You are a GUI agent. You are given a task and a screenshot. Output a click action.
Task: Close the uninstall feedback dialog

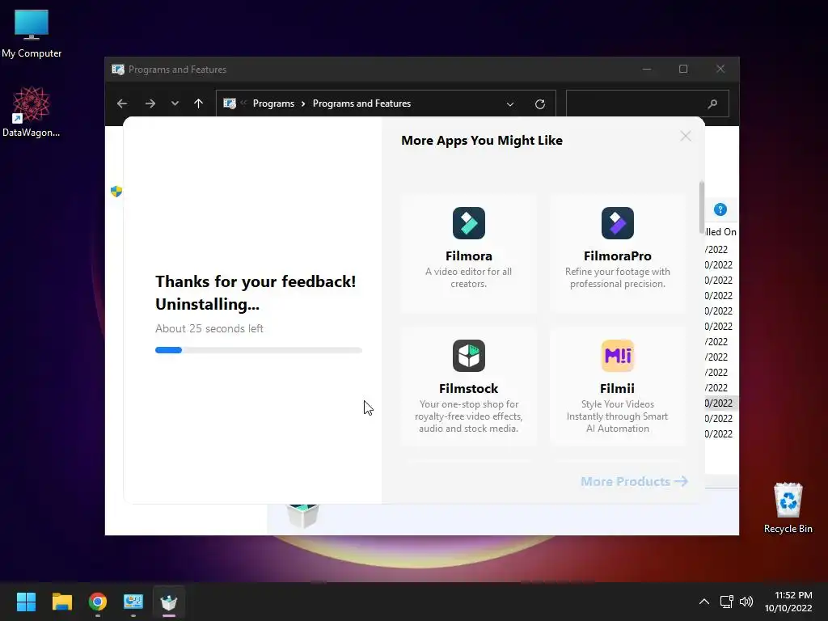[686, 136]
